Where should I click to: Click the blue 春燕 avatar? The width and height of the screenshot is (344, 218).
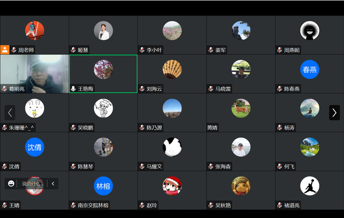click(310, 69)
